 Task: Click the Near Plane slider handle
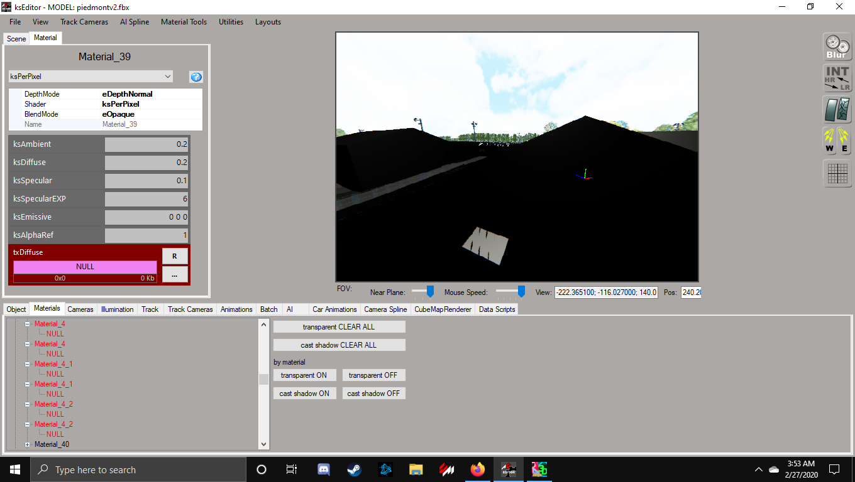[430, 291]
